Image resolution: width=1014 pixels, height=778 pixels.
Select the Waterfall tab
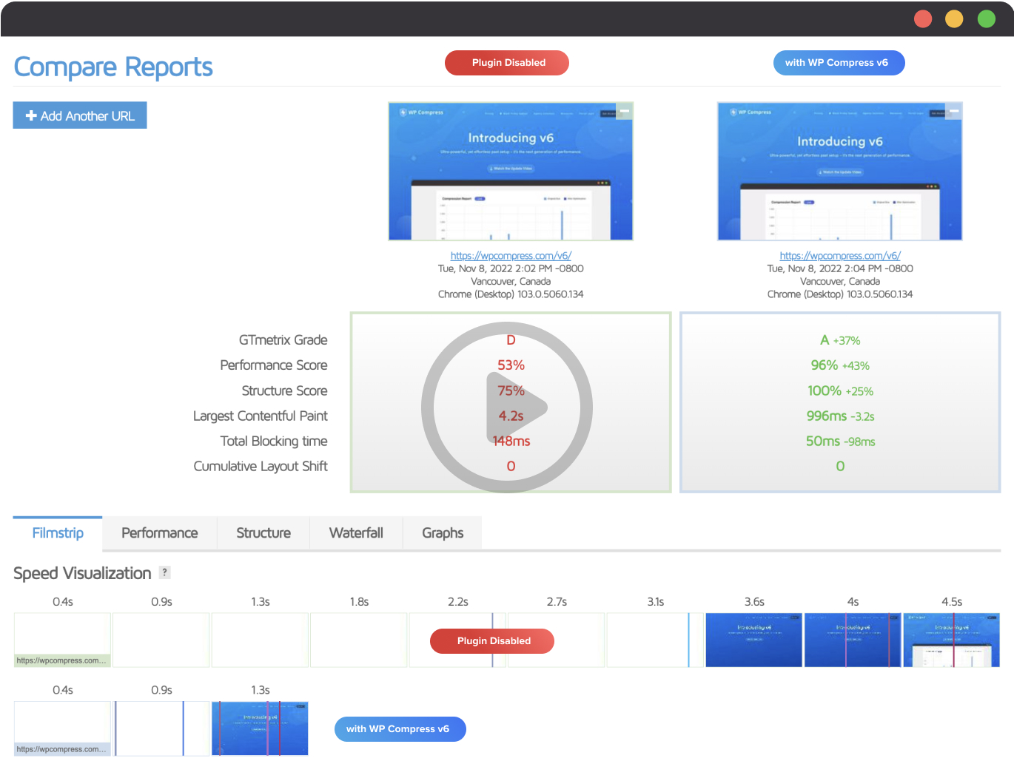(356, 533)
